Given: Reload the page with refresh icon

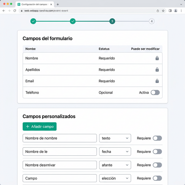Looking at the screenshot, I should point(15,11).
